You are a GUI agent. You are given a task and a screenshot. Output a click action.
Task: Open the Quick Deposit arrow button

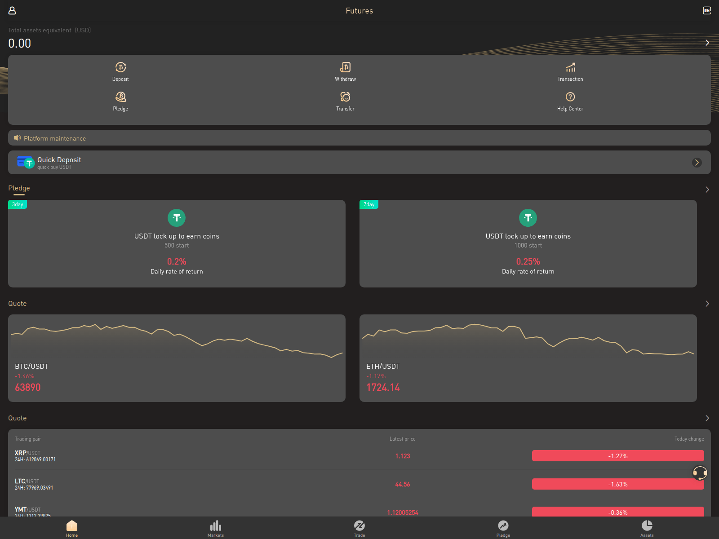point(697,163)
